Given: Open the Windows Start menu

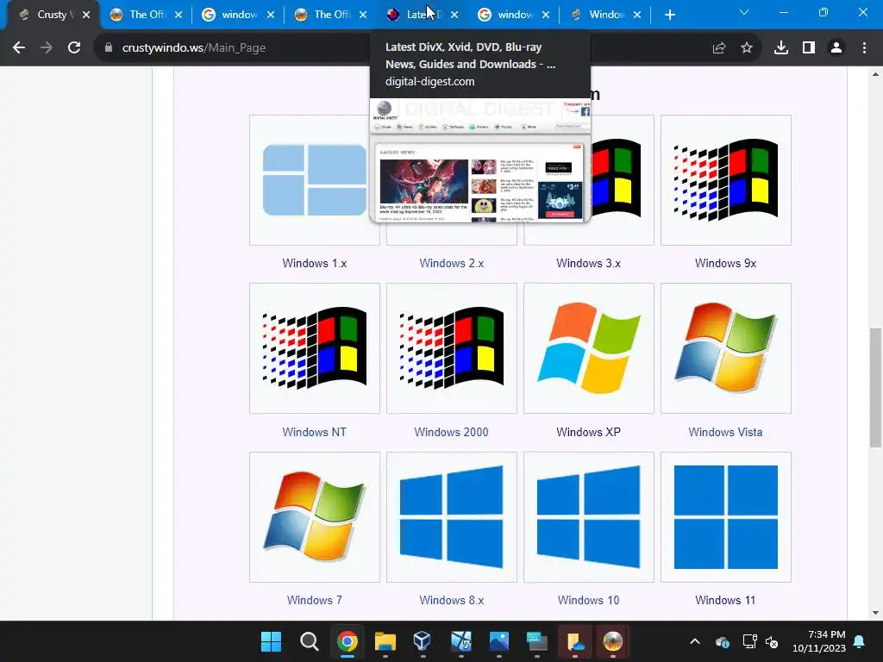Looking at the screenshot, I should 271,641.
